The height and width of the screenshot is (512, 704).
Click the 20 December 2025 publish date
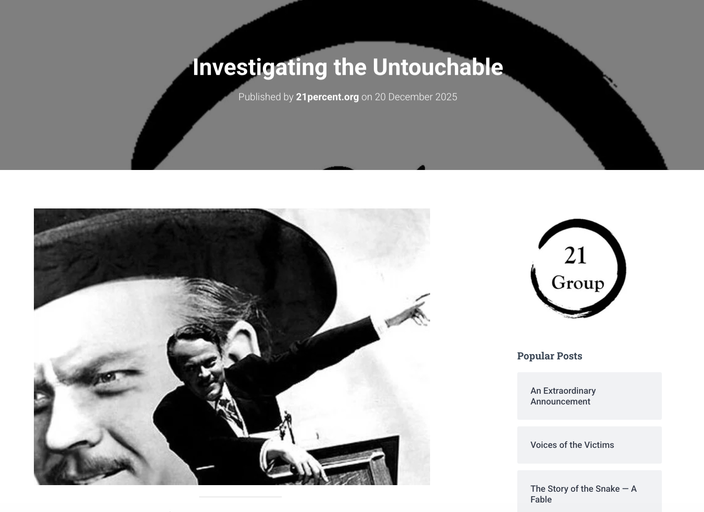click(416, 97)
